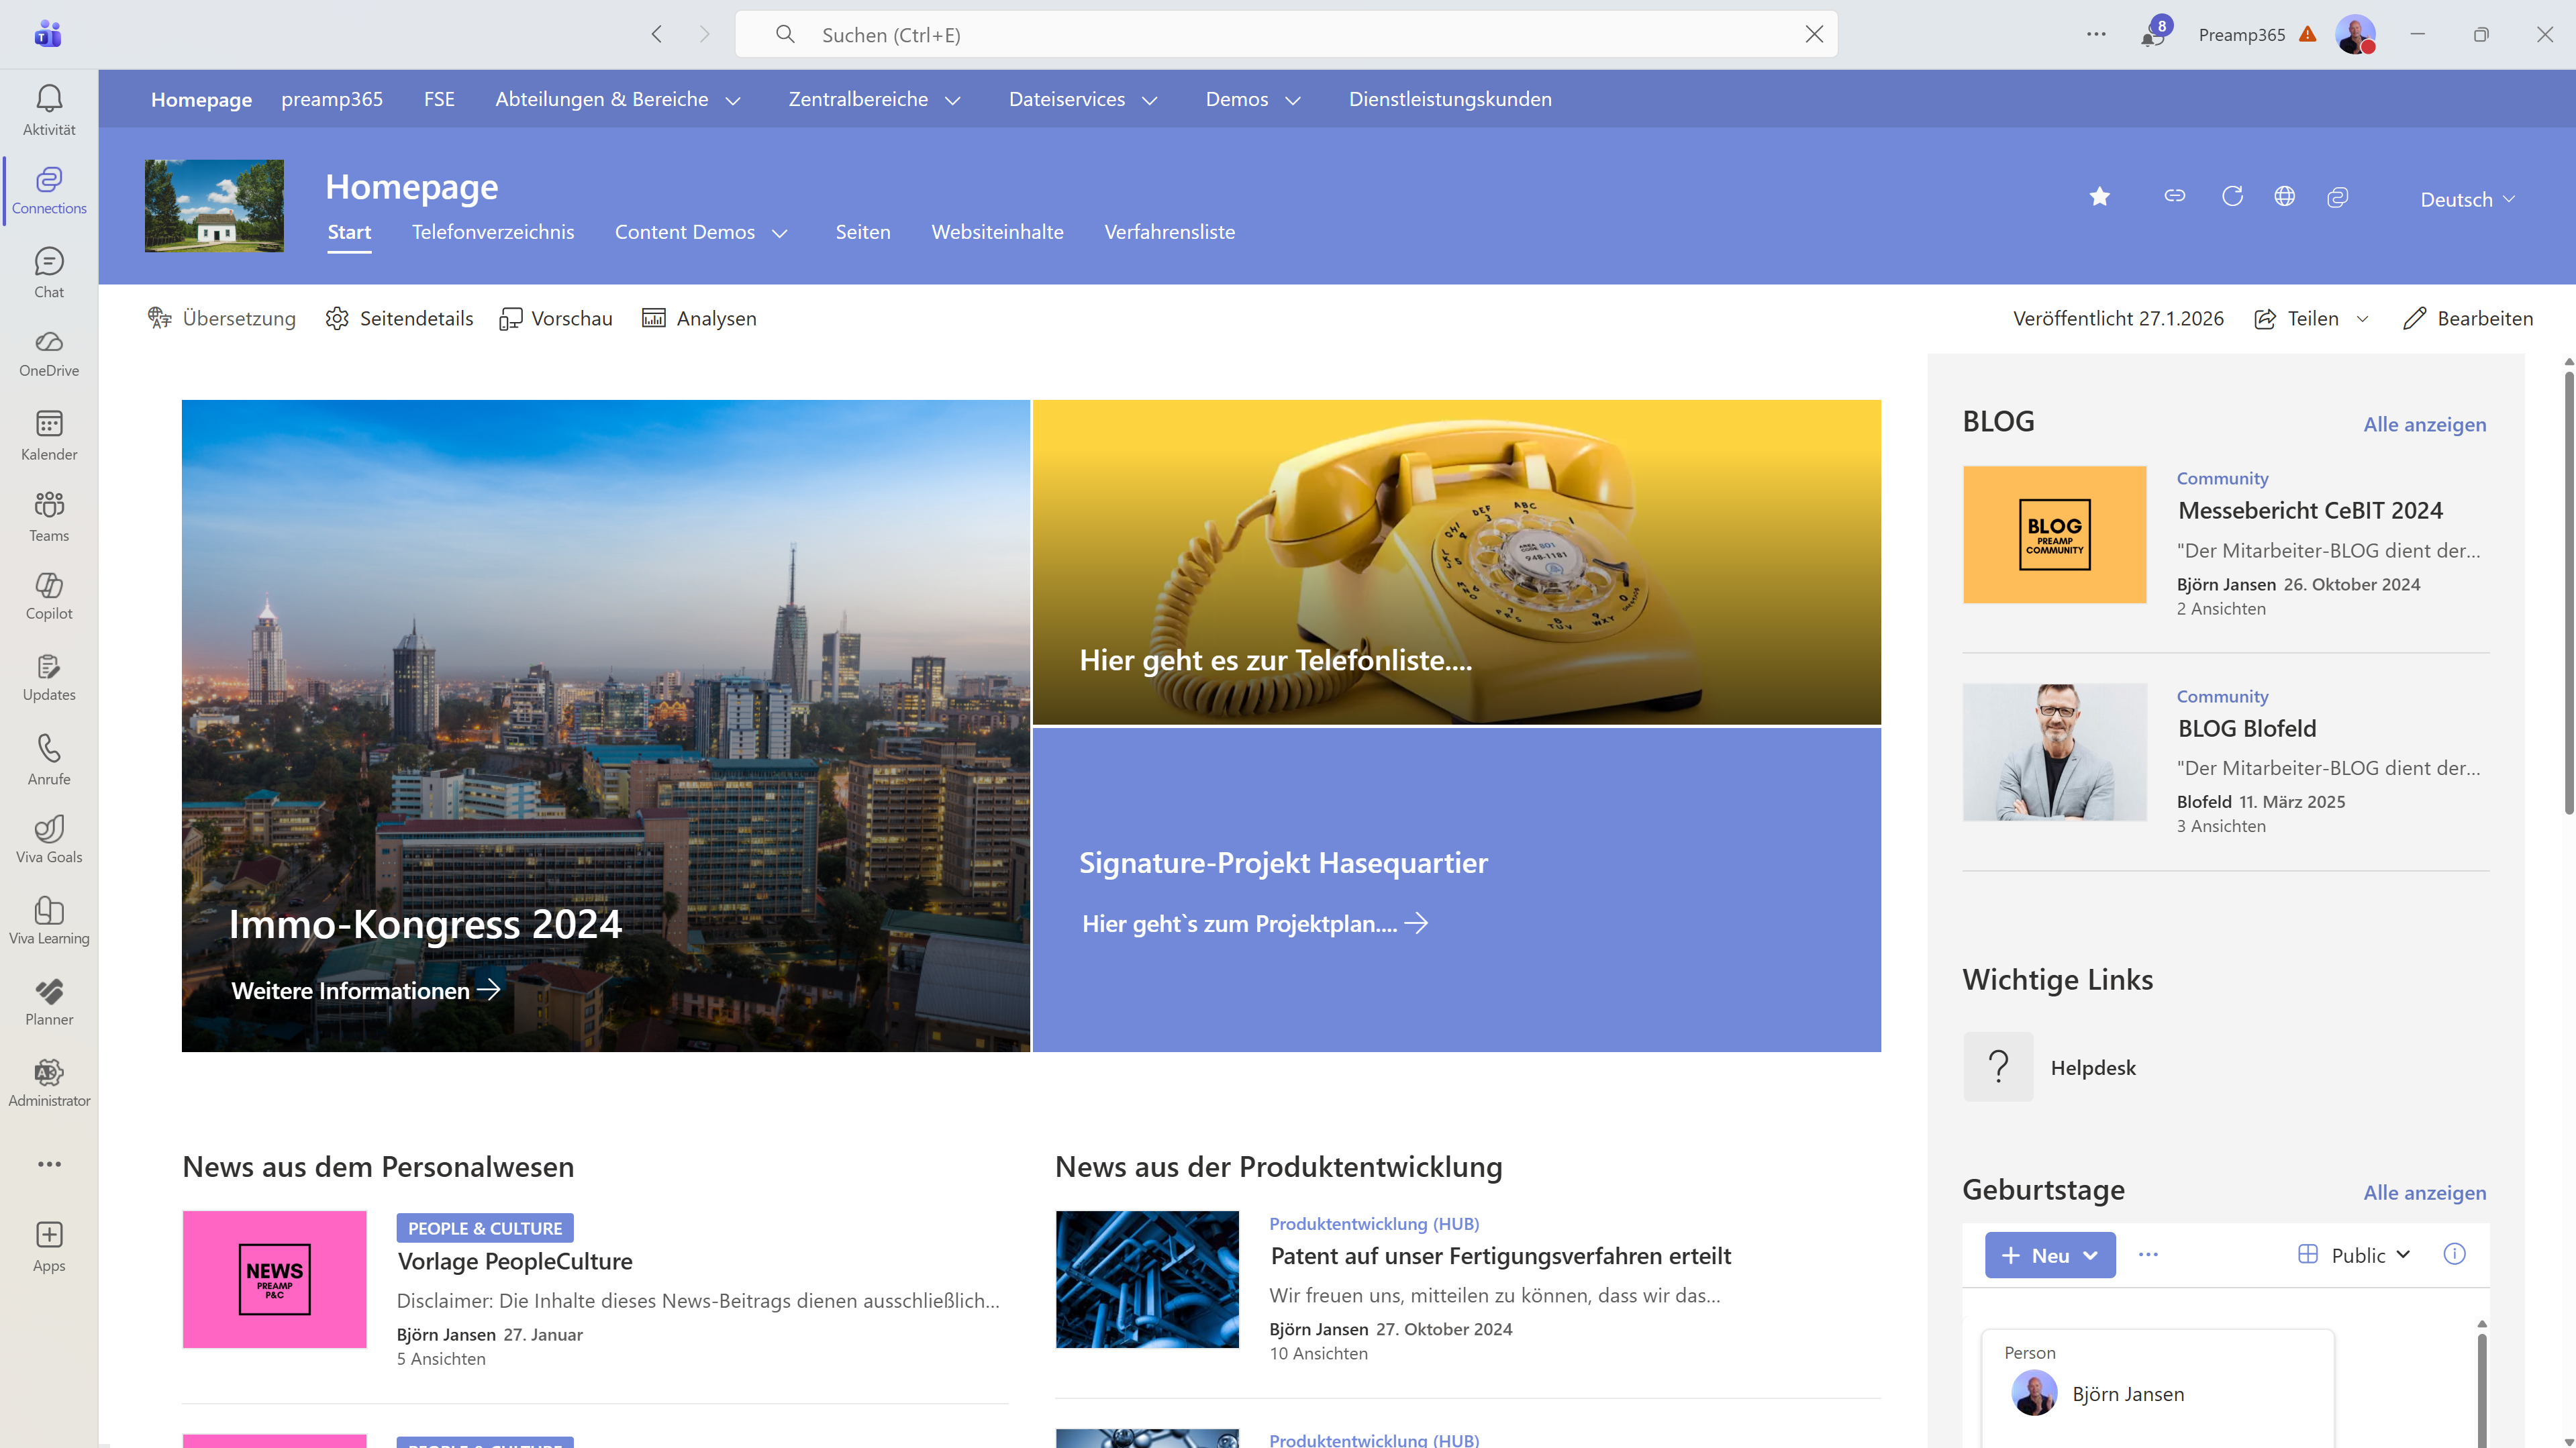The image size is (2576, 1448).
Task: Open the Content Demos dropdown
Action: pyautogui.click(x=701, y=232)
